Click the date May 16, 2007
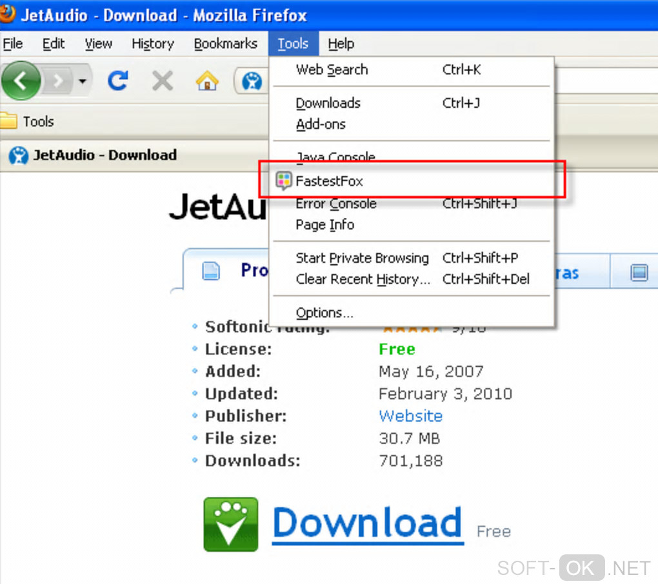 (x=431, y=371)
